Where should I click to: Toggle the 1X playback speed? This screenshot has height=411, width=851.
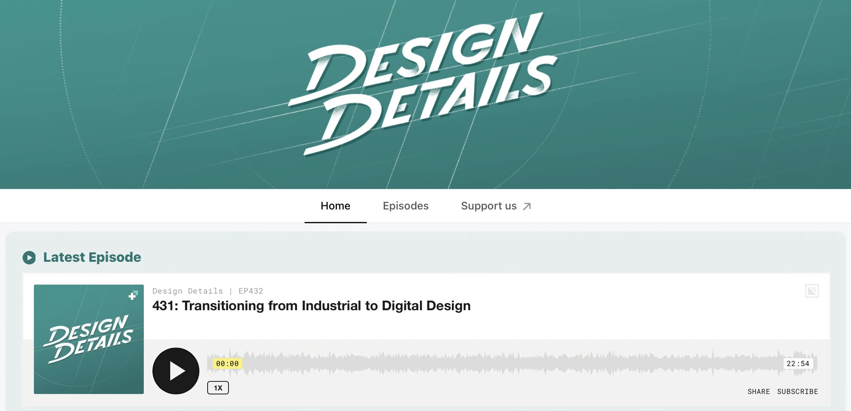tap(217, 388)
